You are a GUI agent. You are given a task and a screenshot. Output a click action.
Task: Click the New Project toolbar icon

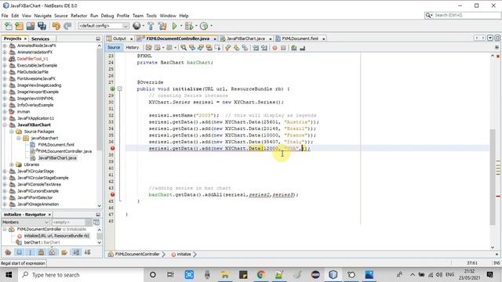19,26
